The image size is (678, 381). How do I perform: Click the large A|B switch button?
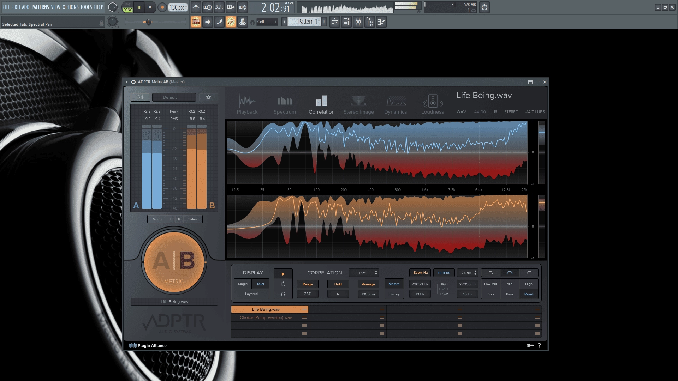click(174, 262)
